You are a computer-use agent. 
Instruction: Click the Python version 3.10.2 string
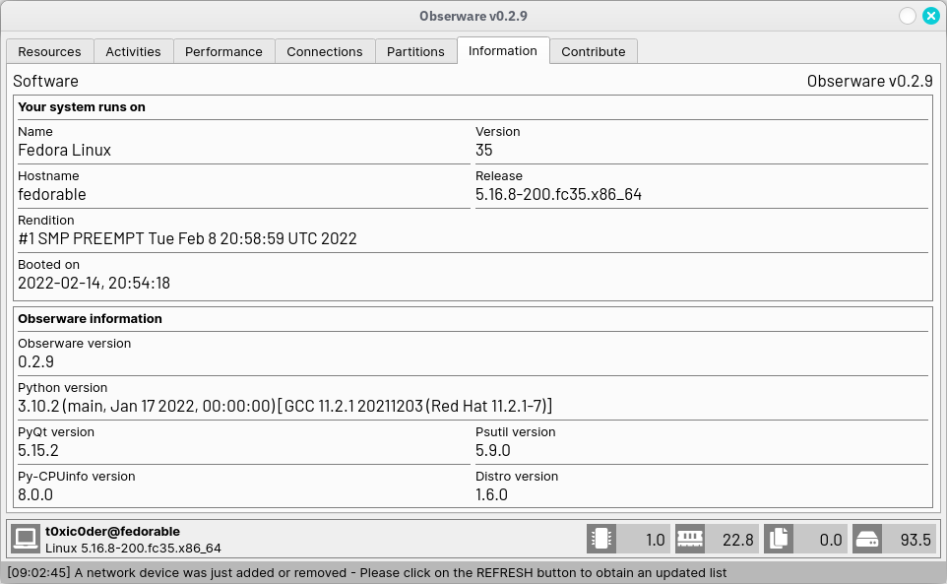click(285, 406)
